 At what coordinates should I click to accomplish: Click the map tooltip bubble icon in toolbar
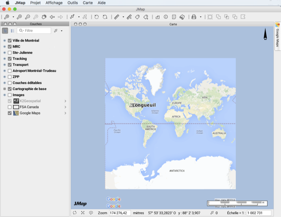[182, 17]
